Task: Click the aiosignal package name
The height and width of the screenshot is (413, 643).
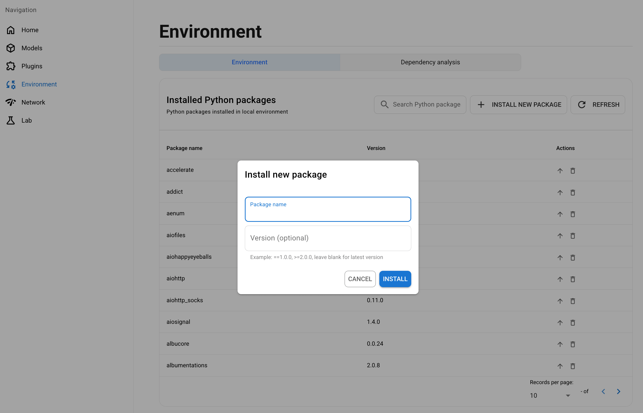Action: pos(178,322)
